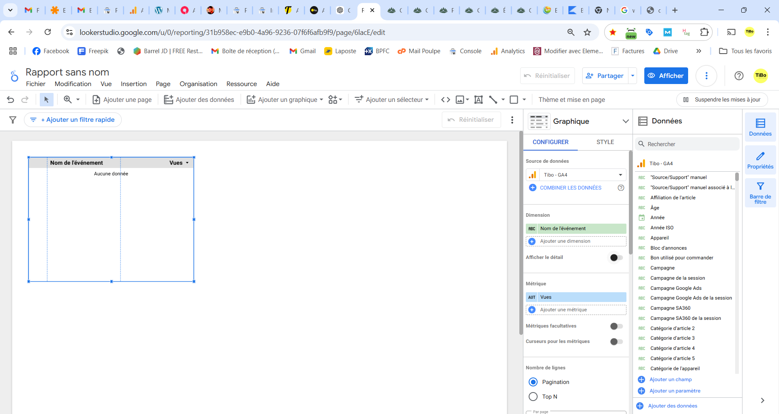Screen dimensions: 779x414
Task: Select the selection mode pointer tool
Action: 46,99
